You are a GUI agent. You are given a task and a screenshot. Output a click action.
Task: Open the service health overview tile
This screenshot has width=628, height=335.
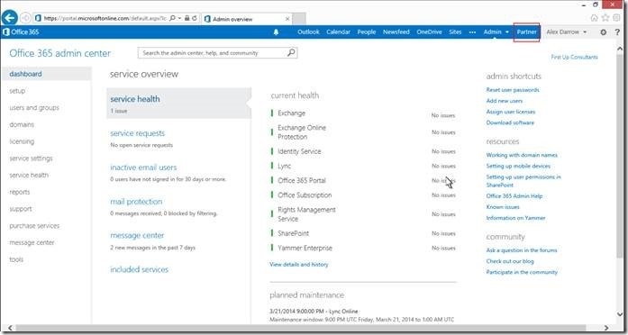178,104
